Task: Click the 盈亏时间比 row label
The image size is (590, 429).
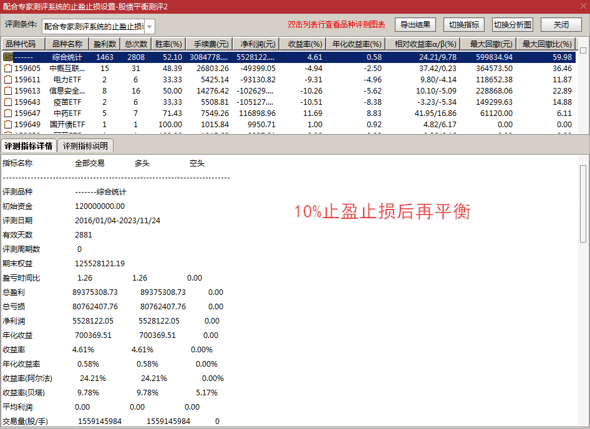Action: 21,278
